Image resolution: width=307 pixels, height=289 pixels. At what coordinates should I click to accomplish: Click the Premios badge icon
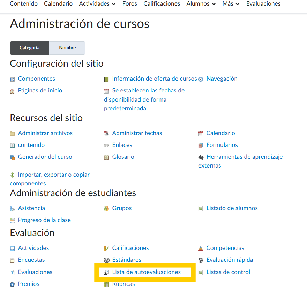pyautogui.click(x=13, y=284)
